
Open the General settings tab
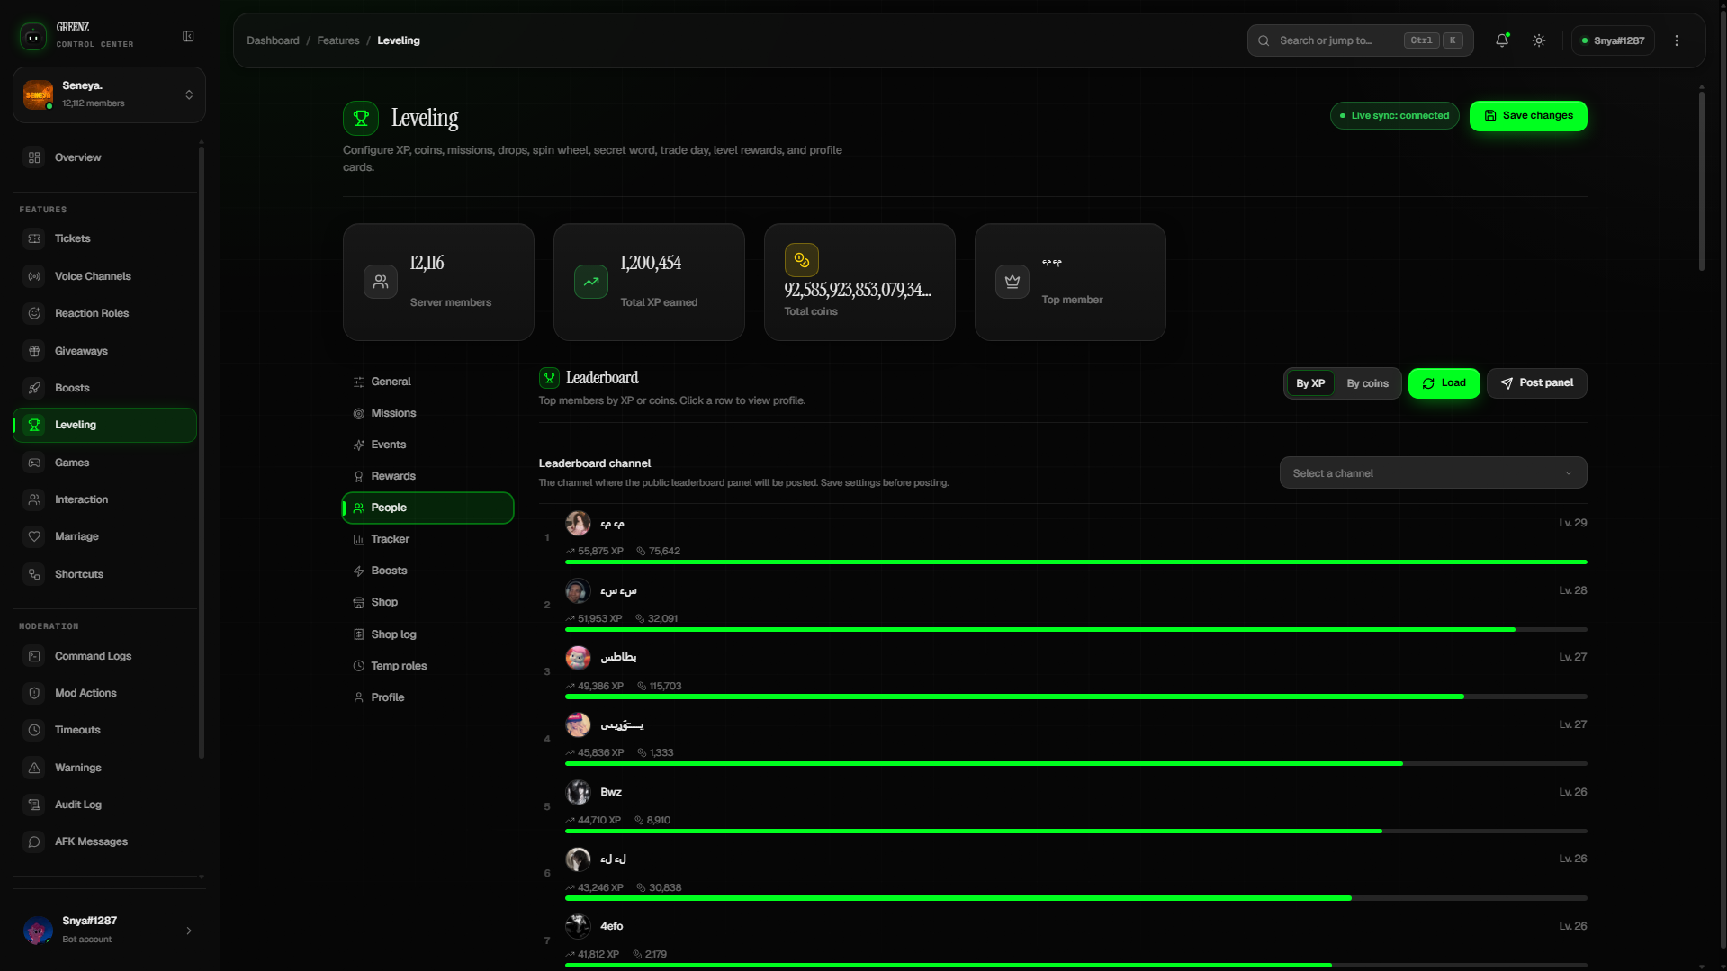[x=427, y=382]
